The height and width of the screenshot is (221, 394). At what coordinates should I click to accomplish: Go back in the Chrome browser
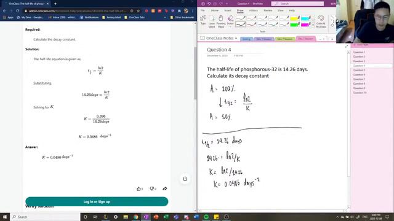pyautogui.click(x=4, y=11)
